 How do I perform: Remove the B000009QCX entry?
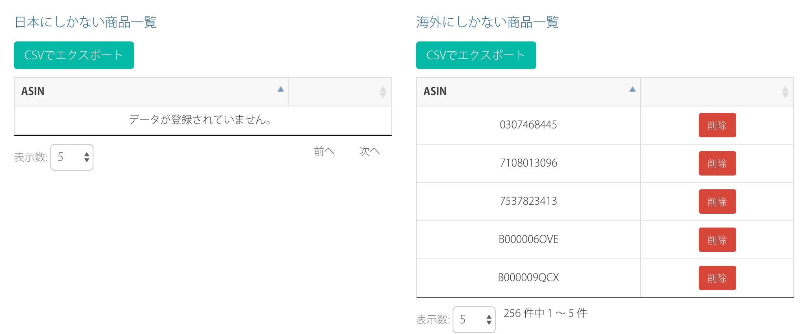pyautogui.click(x=717, y=278)
